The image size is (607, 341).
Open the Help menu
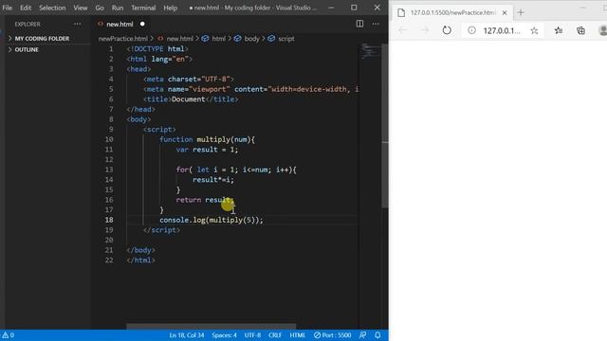[x=170, y=8]
